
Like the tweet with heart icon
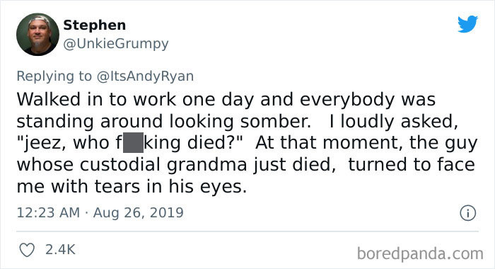tap(27, 250)
